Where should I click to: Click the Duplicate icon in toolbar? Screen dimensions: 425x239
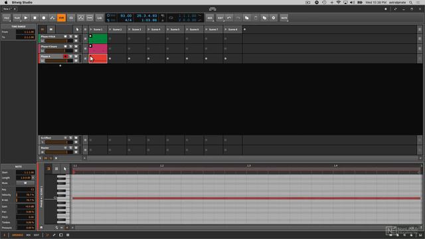tap(264, 18)
